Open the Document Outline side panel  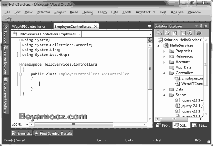pos(5,95)
